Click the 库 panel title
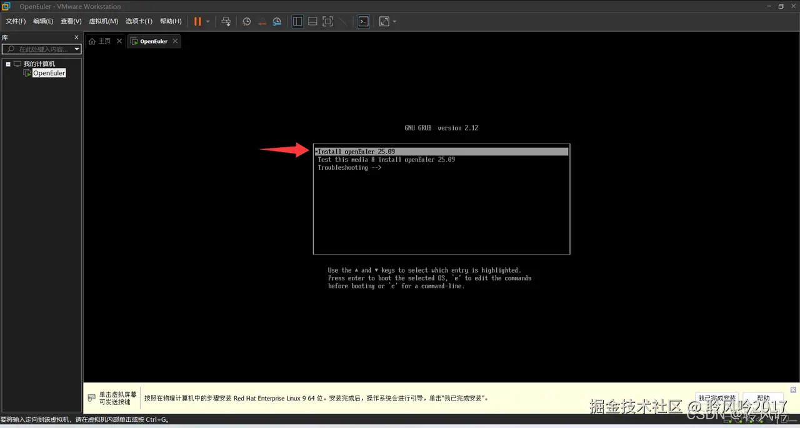The width and height of the screenshot is (800, 428). (5, 37)
